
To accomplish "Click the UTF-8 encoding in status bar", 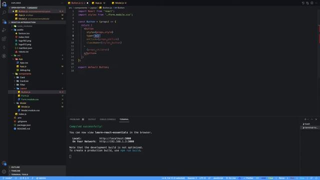I will point(202,178).
